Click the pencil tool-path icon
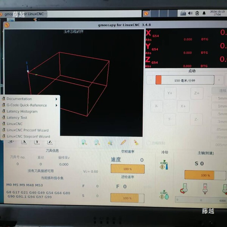The width and height of the screenshot is (227, 227). (x=123, y=143)
